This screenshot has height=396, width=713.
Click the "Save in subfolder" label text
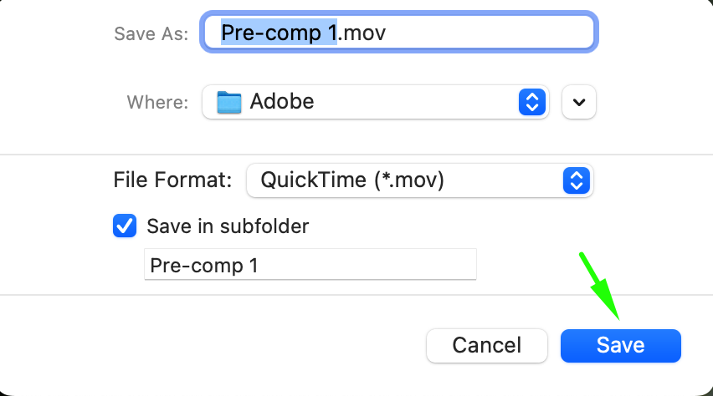click(x=228, y=226)
